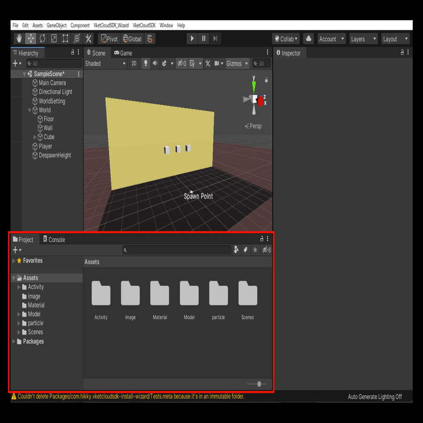Open the VketCloudSDK menu

144,25
